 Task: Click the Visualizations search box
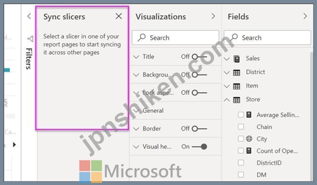point(175,37)
